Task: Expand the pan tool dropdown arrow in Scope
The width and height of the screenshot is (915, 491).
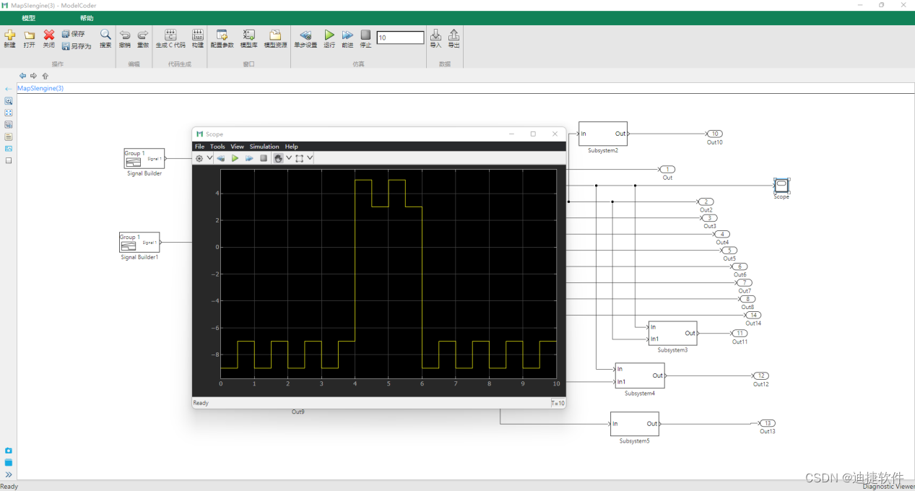Action: pos(289,157)
